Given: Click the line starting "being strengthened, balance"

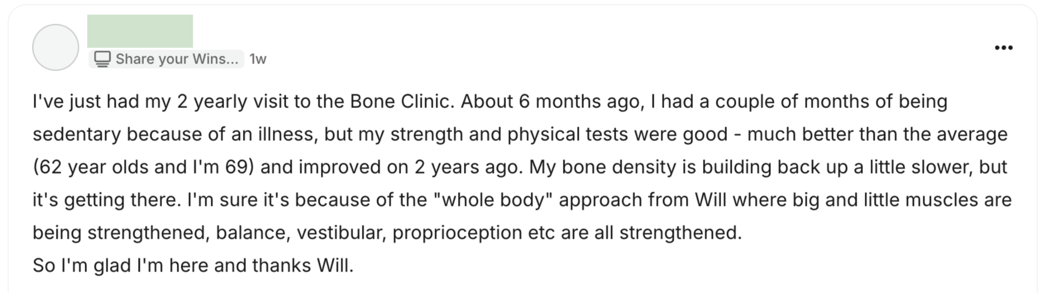Looking at the screenshot, I should (387, 233).
